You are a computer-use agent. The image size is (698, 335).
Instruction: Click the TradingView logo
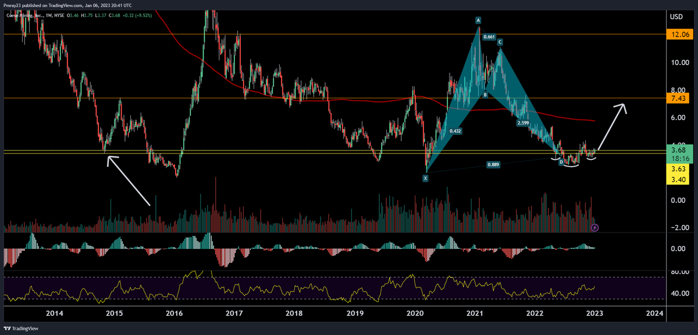pos(20,327)
